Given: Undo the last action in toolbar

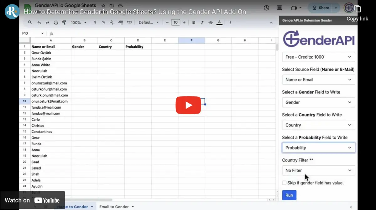Looking at the screenshot, I should click(x=39, y=22).
